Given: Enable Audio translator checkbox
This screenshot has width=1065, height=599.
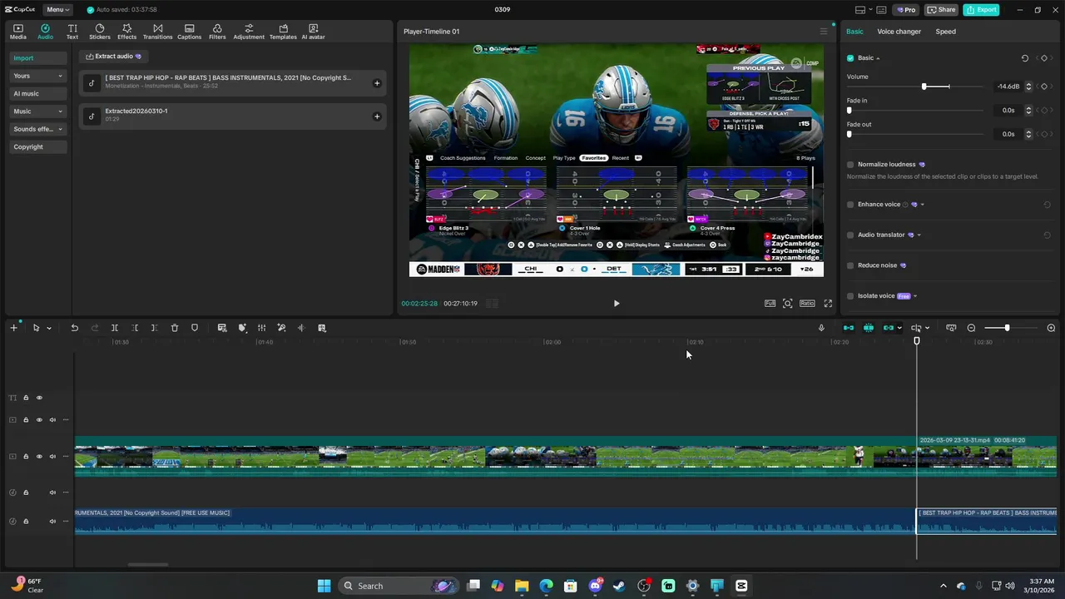Looking at the screenshot, I should [850, 235].
